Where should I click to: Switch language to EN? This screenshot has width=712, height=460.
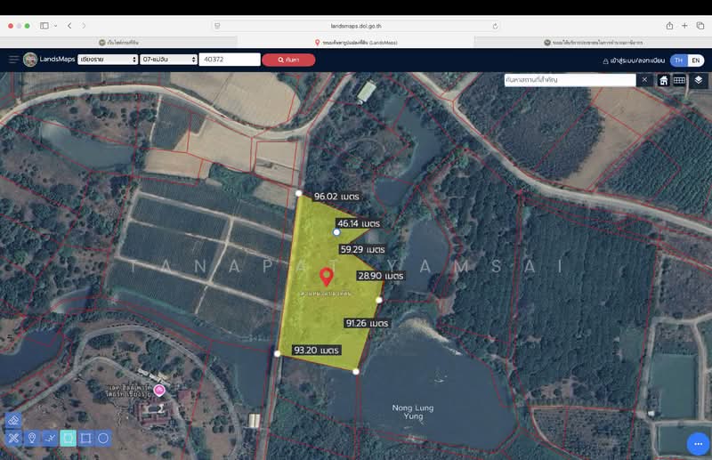click(x=695, y=61)
